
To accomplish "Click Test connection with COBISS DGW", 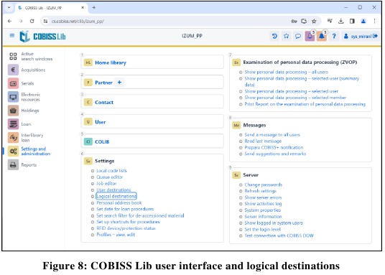I will pos(279,236).
